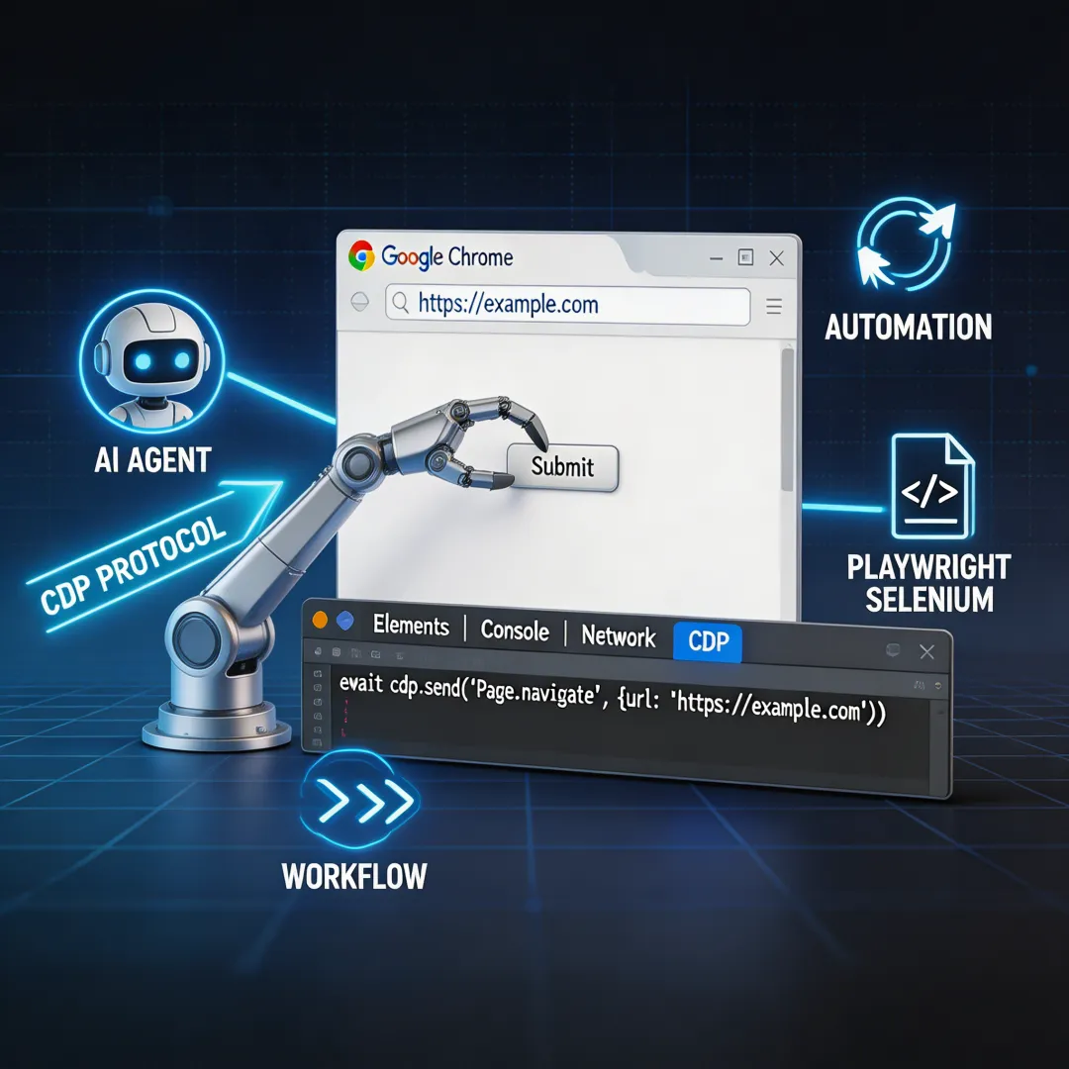Viewport: 1069px width, 1069px height.
Task: Click the cdp.send Page.navigate code line
Action: point(613,702)
